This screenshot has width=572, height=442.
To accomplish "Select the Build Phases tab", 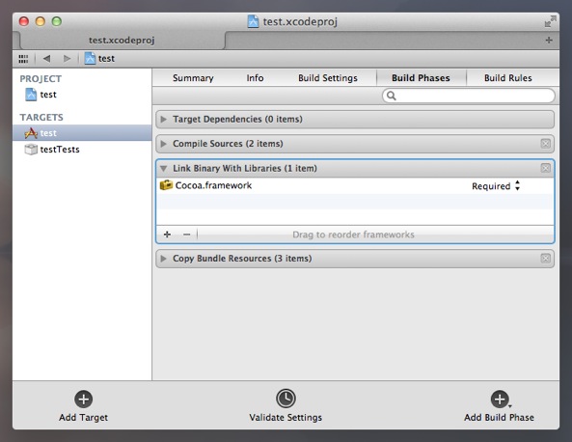I will (421, 78).
